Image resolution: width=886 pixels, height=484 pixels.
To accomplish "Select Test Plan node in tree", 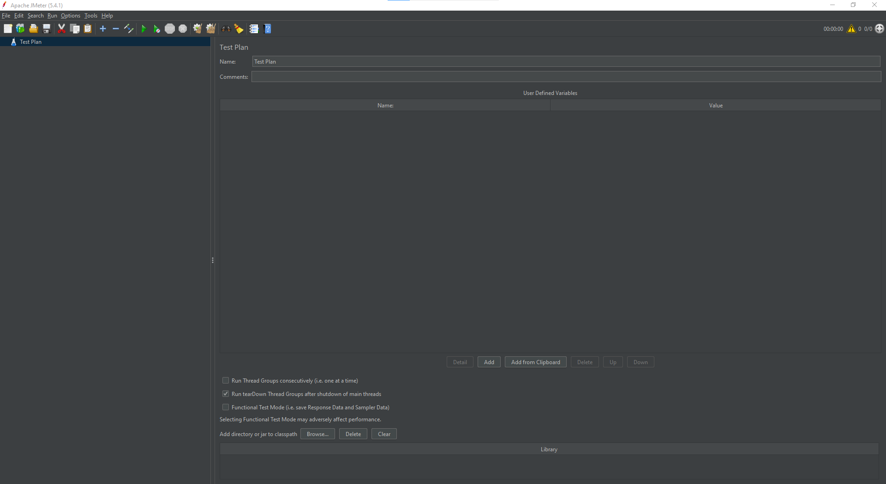I will pos(30,41).
